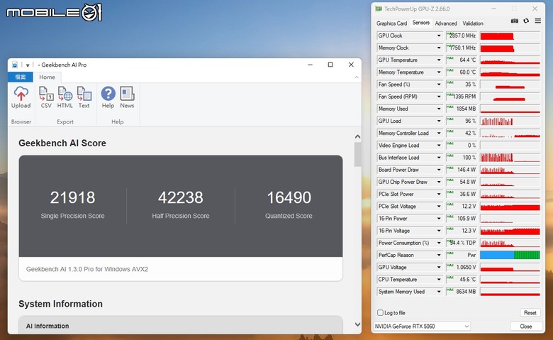Minimize the Geekbench AI Pro window
The height and width of the screenshot is (340, 553).
click(310, 65)
